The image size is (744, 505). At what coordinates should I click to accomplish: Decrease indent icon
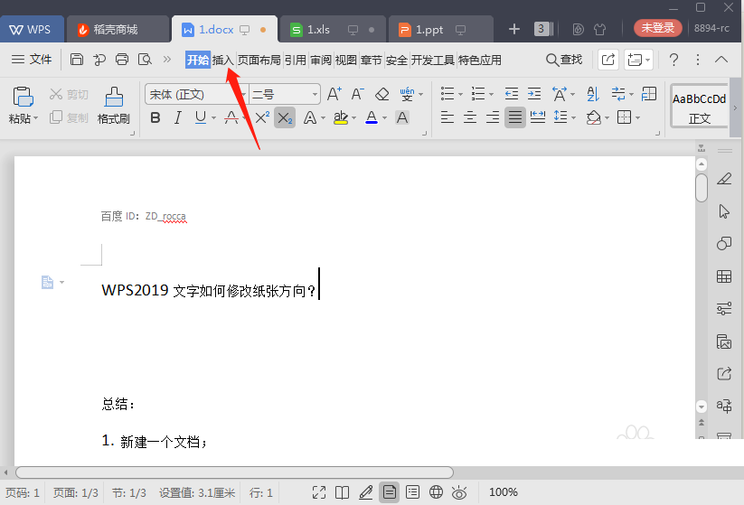pos(511,94)
